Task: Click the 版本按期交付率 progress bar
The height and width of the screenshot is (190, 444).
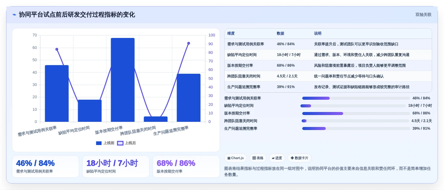Action: (356, 114)
